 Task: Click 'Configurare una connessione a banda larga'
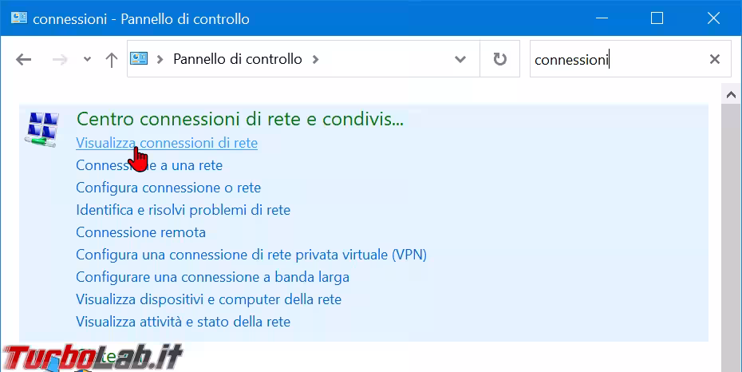(x=212, y=277)
